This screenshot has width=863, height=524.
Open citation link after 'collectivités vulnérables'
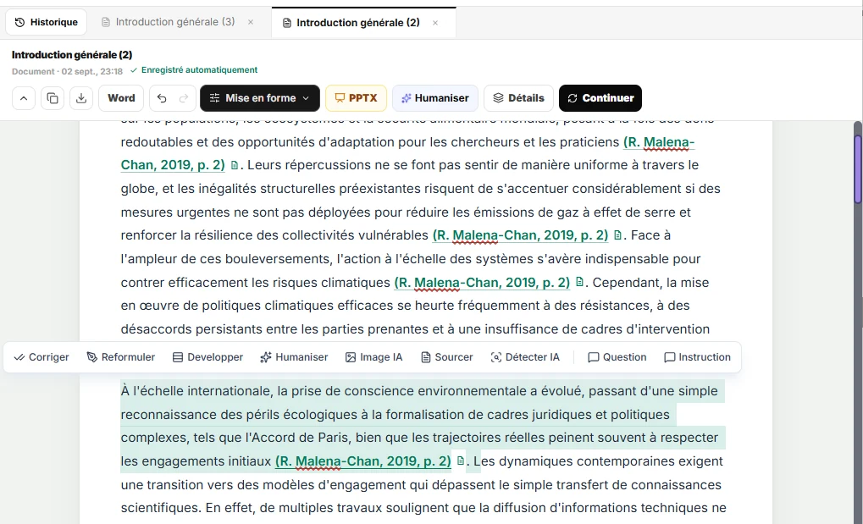[520, 235]
